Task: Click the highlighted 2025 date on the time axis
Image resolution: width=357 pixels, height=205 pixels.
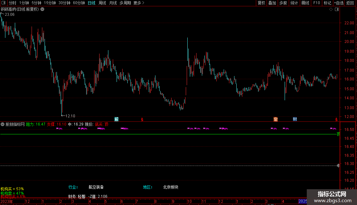Action: [x=303, y=201]
